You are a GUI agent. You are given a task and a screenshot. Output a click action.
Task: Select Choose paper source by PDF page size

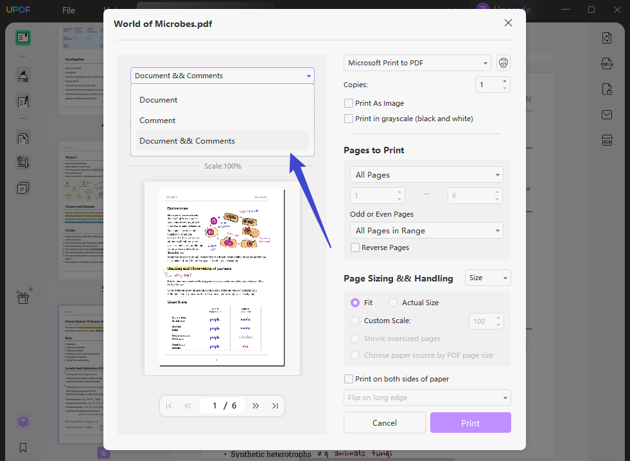(354, 355)
